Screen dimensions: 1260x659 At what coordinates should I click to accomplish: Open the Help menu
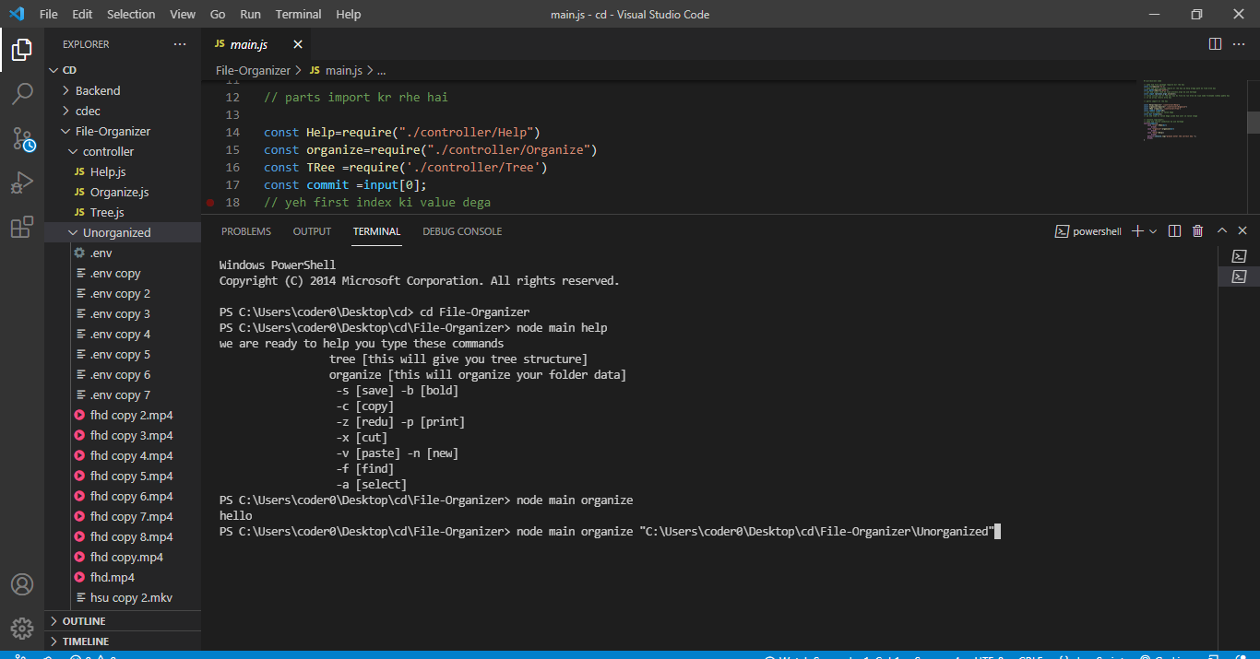pos(349,14)
